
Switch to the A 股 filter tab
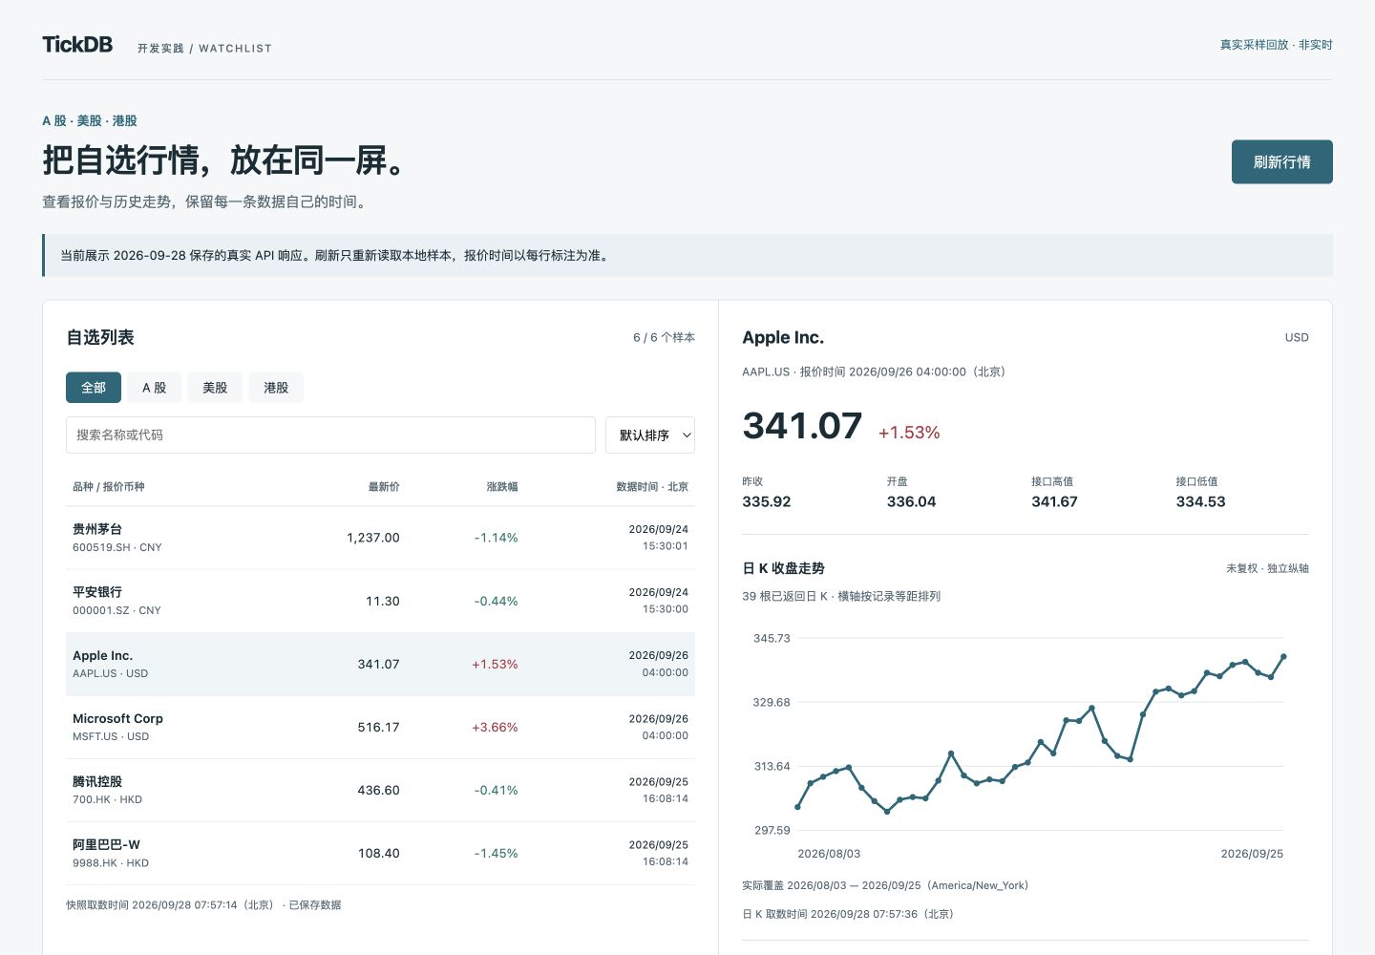[x=155, y=388]
